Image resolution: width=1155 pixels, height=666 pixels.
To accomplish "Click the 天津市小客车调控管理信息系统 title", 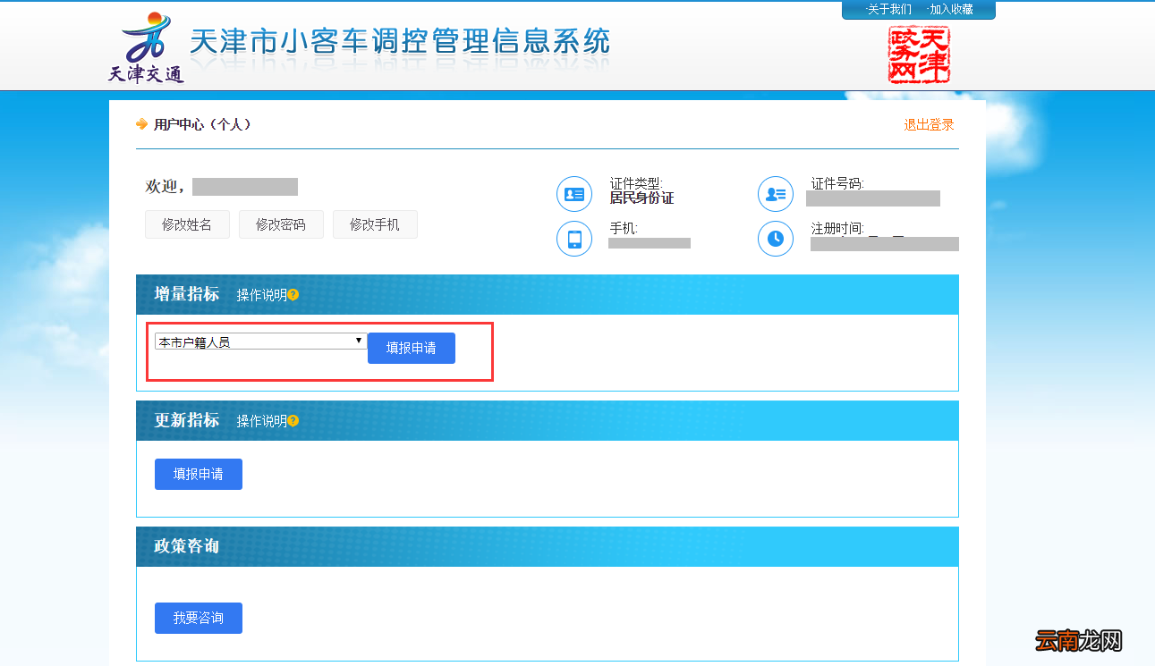I will (400, 40).
